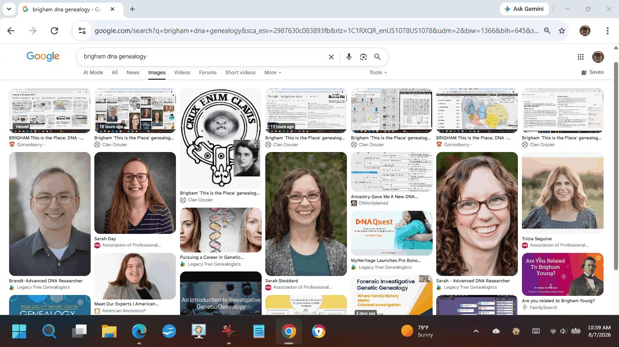Open the Tools dropdown
This screenshot has height=347, width=619.
click(x=378, y=72)
